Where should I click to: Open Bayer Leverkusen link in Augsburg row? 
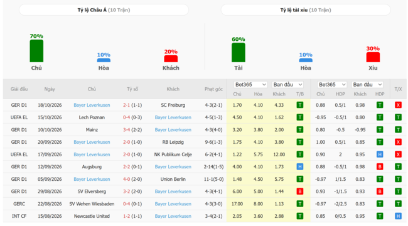[173, 167]
